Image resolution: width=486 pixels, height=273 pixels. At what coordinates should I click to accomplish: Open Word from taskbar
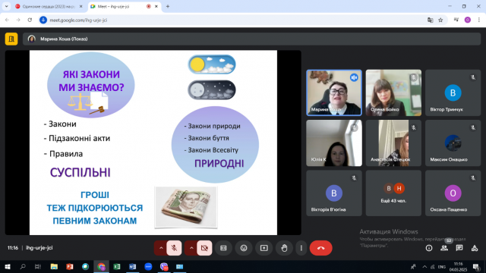132,266
